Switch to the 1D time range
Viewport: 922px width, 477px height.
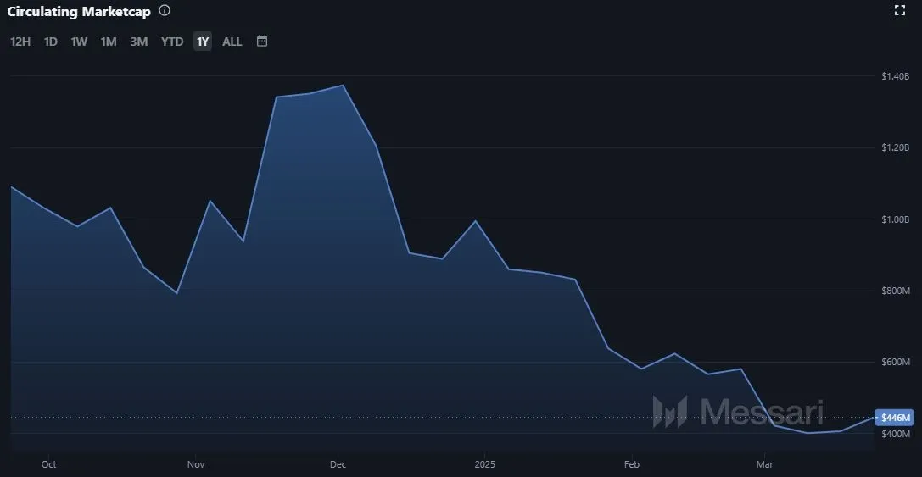coord(51,42)
